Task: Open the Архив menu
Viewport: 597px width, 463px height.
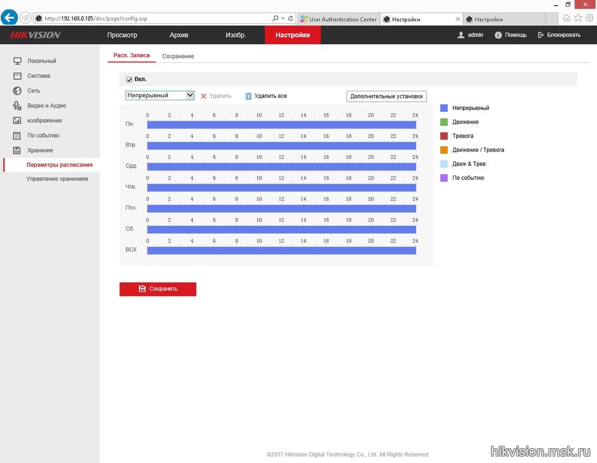Action: [179, 35]
